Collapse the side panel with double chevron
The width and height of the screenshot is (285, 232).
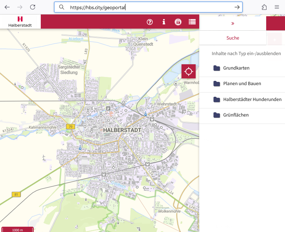(233, 23)
